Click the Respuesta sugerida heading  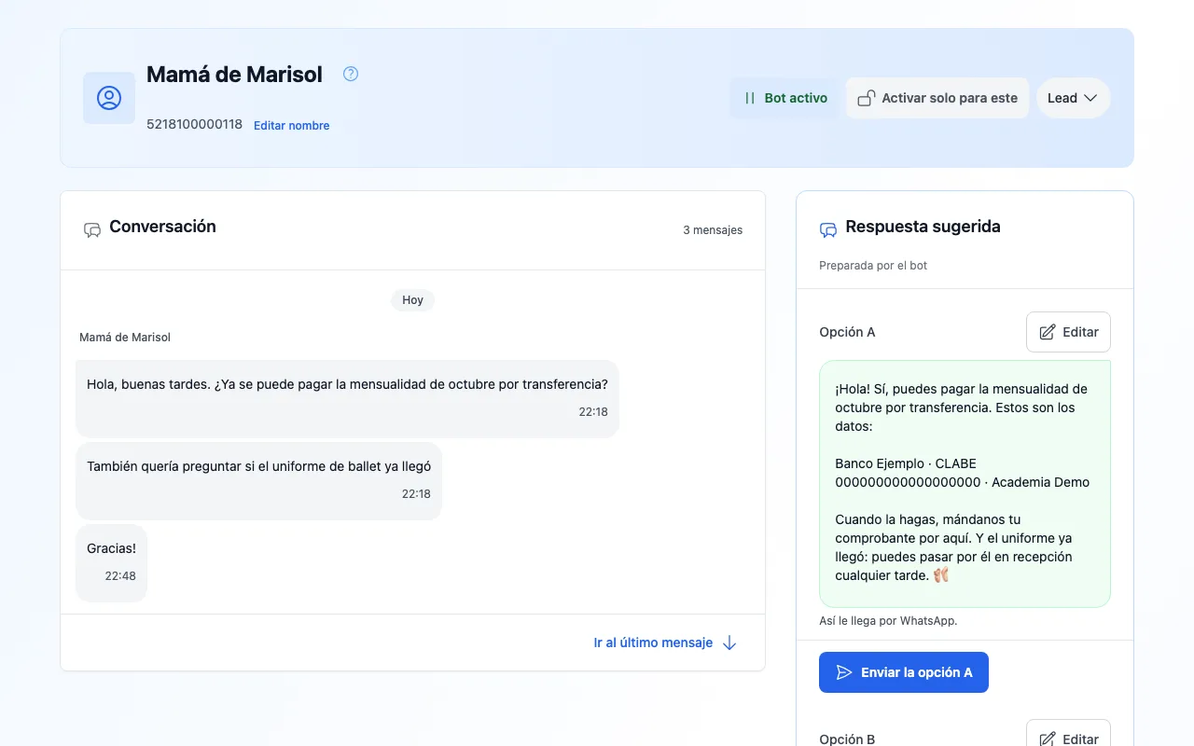pos(923,227)
